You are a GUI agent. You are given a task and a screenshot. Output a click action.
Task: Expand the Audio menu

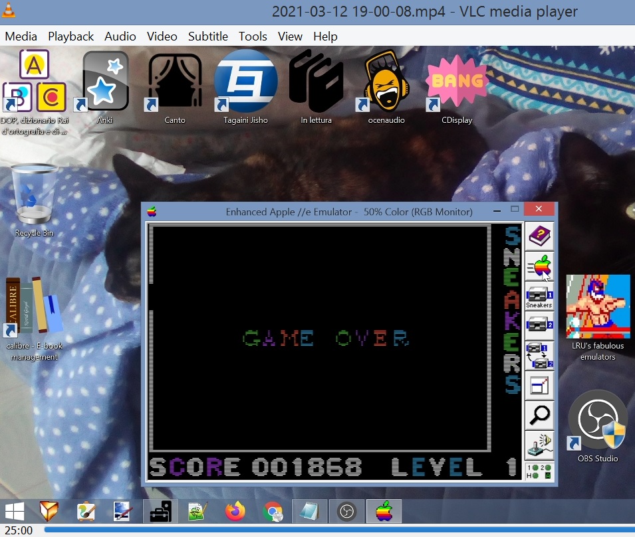coord(120,37)
